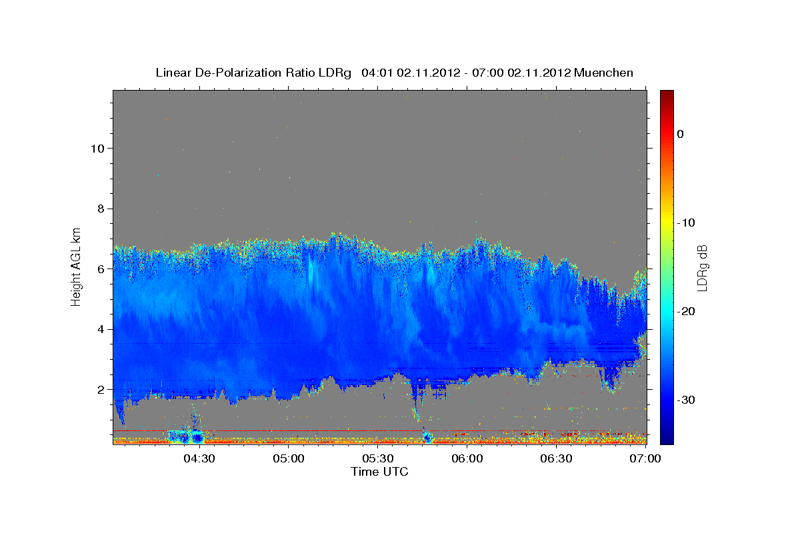The width and height of the screenshot is (800, 533).
Task: Click the 07:00 time tick label
Action: click(645, 458)
